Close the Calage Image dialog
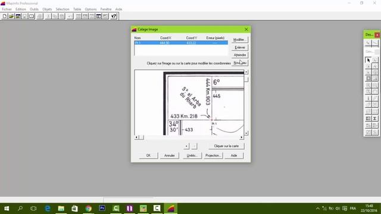The height and width of the screenshot is (214, 381). tap(246, 29)
